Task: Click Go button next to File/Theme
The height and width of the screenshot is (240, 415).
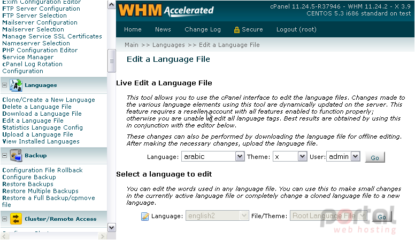Action: [381, 217]
